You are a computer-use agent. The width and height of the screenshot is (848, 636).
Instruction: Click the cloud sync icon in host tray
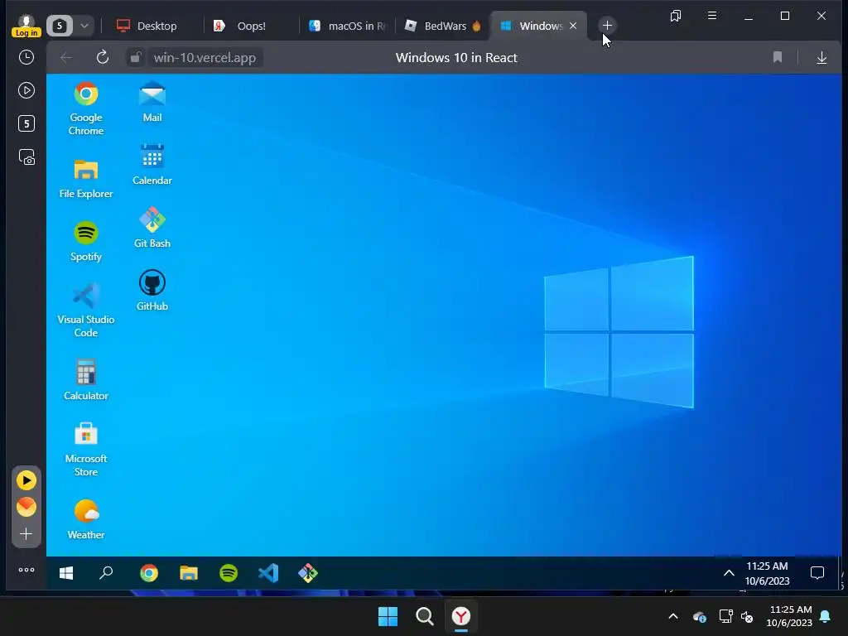pos(699,616)
